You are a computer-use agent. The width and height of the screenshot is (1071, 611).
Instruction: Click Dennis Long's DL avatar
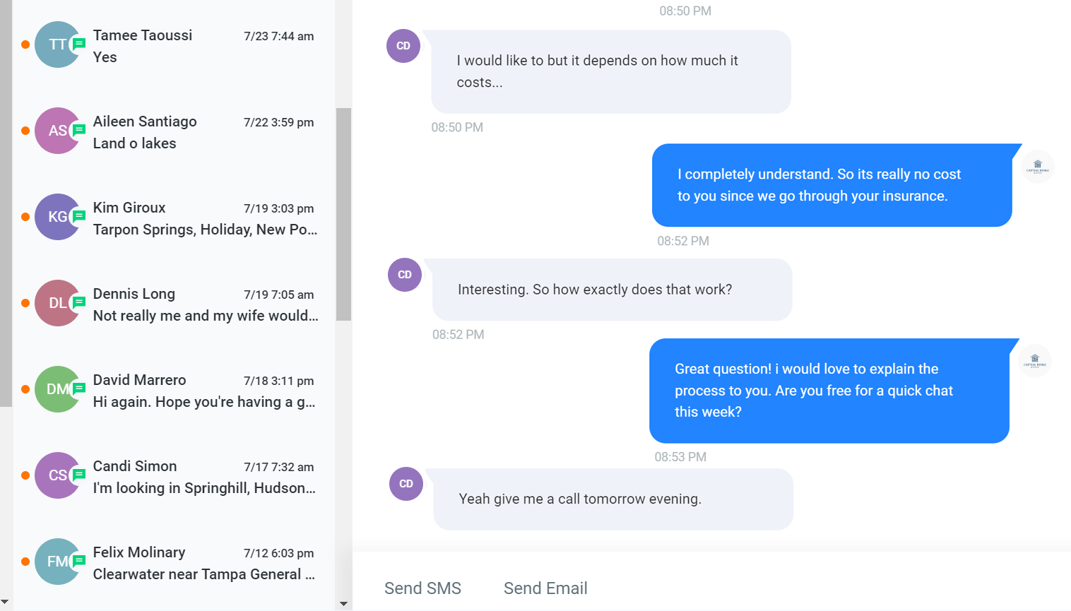coord(58,303)
